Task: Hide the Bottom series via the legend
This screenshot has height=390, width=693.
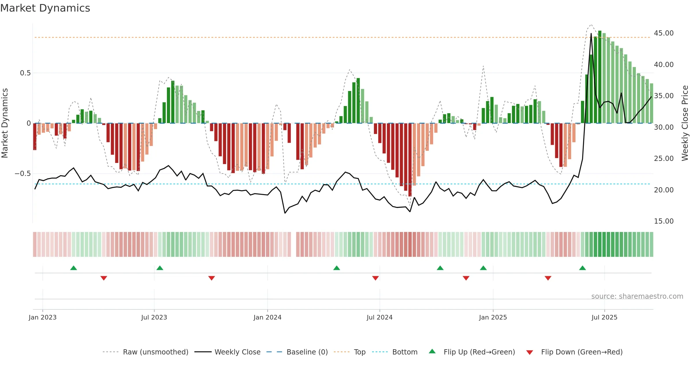Action: pyautogui.click(x=395, y=352)
